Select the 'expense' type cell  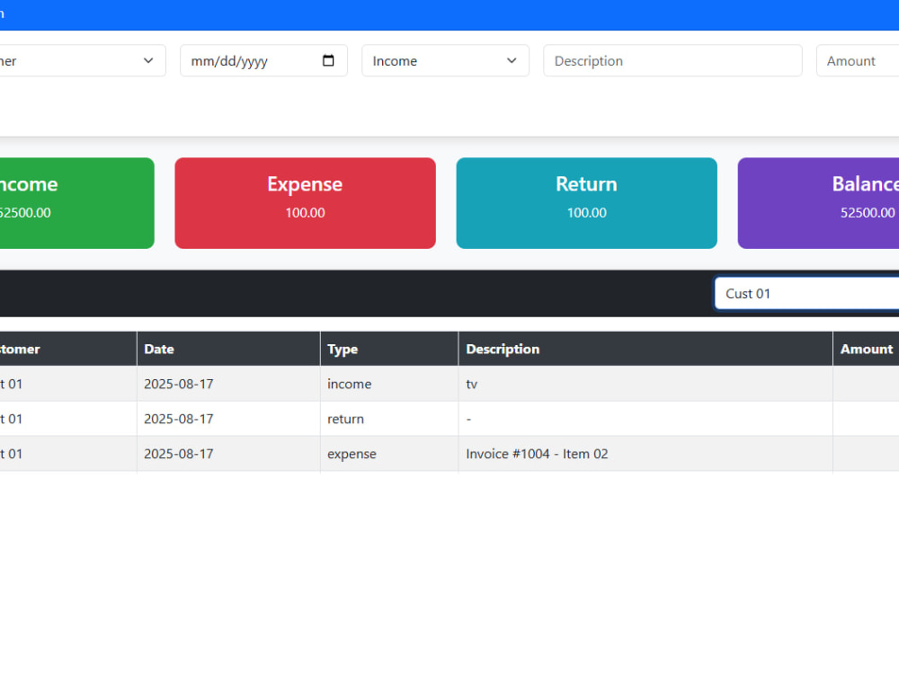[389, 454]
